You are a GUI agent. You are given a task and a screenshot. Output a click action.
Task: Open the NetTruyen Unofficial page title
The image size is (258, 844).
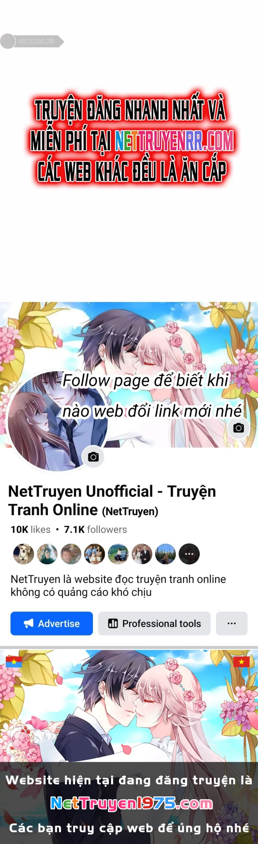click(x=112, y=501)
